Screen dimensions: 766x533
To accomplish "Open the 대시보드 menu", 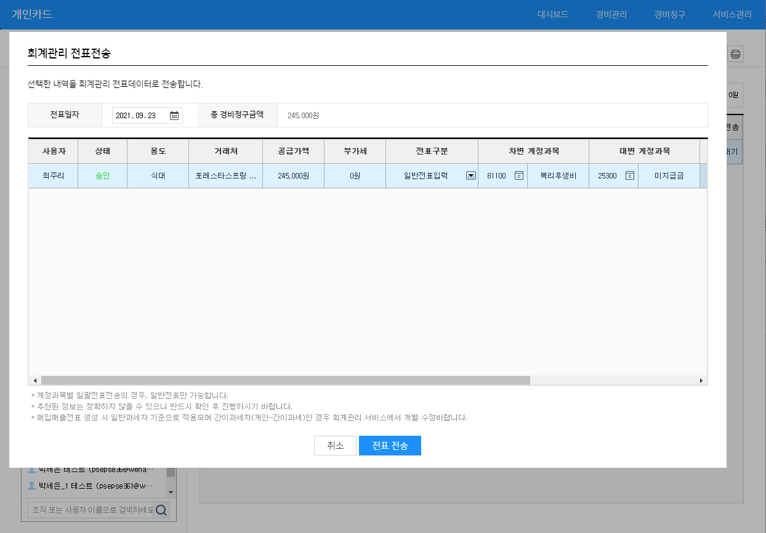I will click(552, 14).
